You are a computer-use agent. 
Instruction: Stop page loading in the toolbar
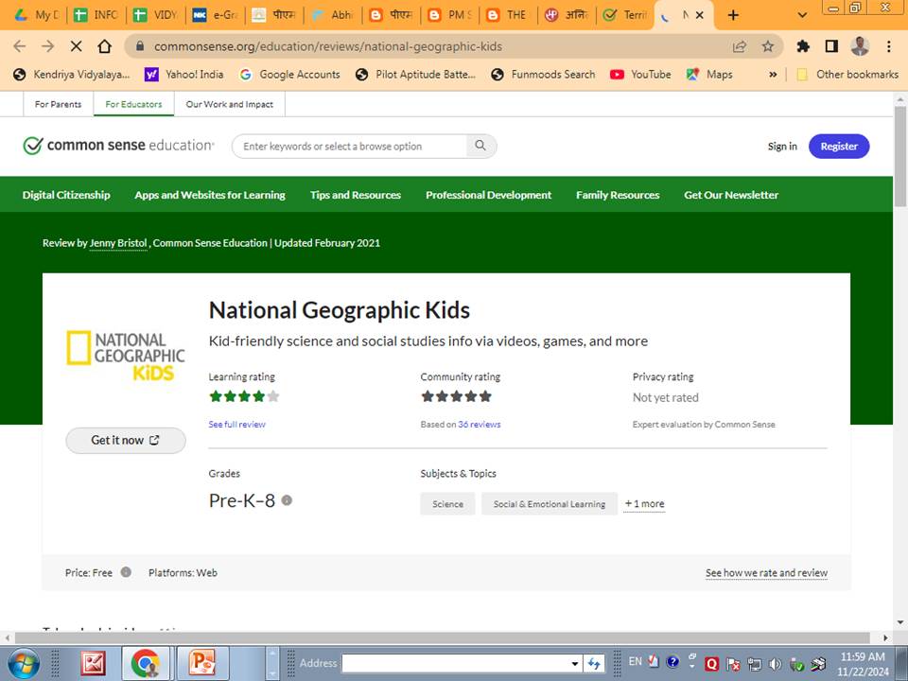[x=76, y=46]
